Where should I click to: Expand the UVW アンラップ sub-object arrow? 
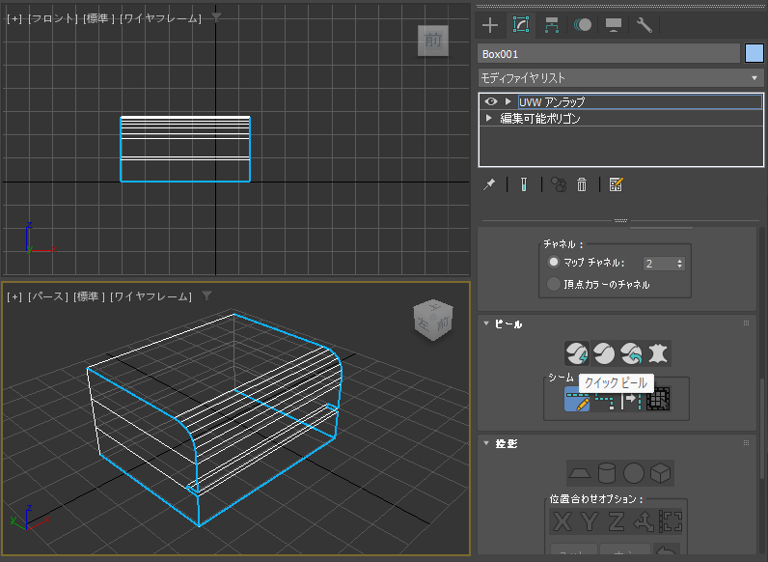click(507, 101)
